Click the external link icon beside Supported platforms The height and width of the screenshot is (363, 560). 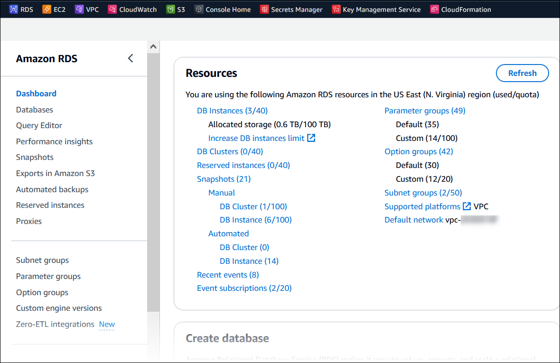[x=466, y=206]
